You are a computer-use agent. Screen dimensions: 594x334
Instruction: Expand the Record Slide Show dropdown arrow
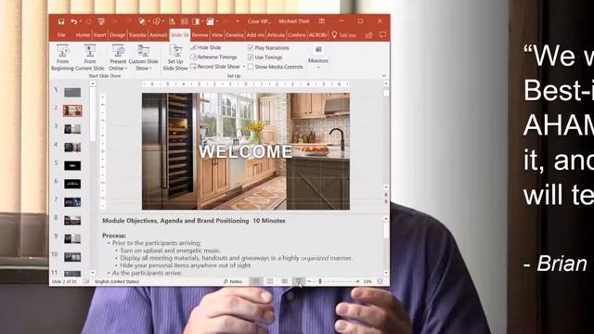pyautogui.click(x=244, y=67)
